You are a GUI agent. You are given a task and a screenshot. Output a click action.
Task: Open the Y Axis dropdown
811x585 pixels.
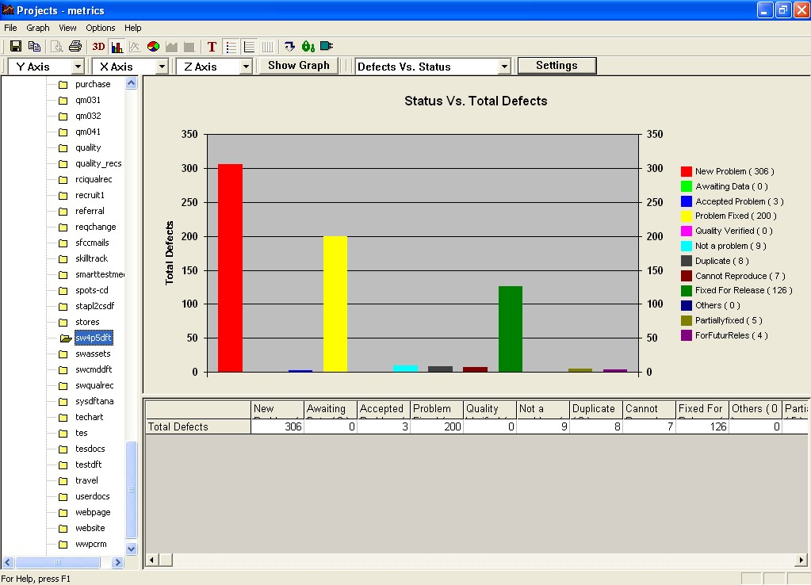(78, 67)
